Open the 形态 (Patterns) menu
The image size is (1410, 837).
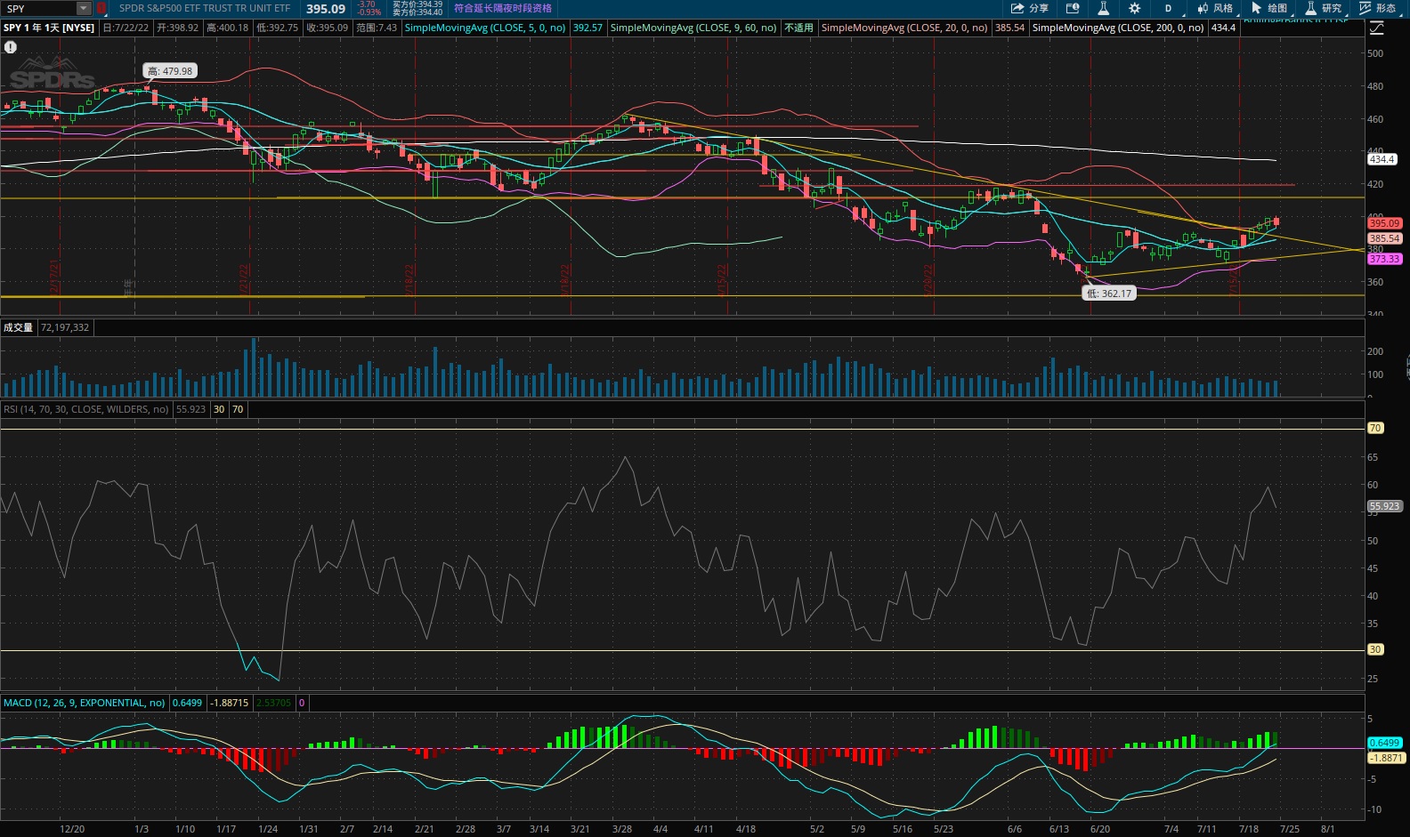(1378, 8)
